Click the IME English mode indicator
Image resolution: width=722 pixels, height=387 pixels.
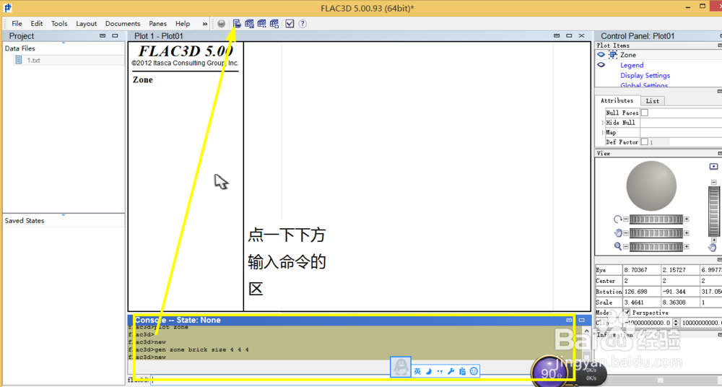tap(417, 371)
